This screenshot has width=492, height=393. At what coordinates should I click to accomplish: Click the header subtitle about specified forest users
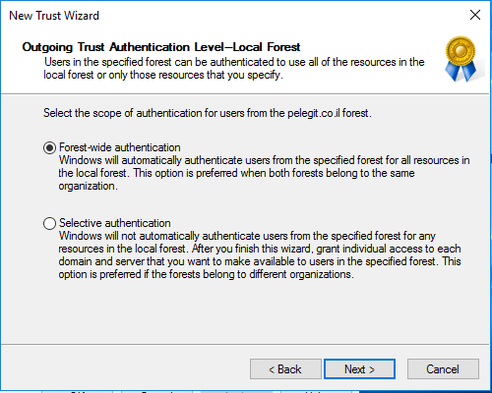click(x=234, y=68)
